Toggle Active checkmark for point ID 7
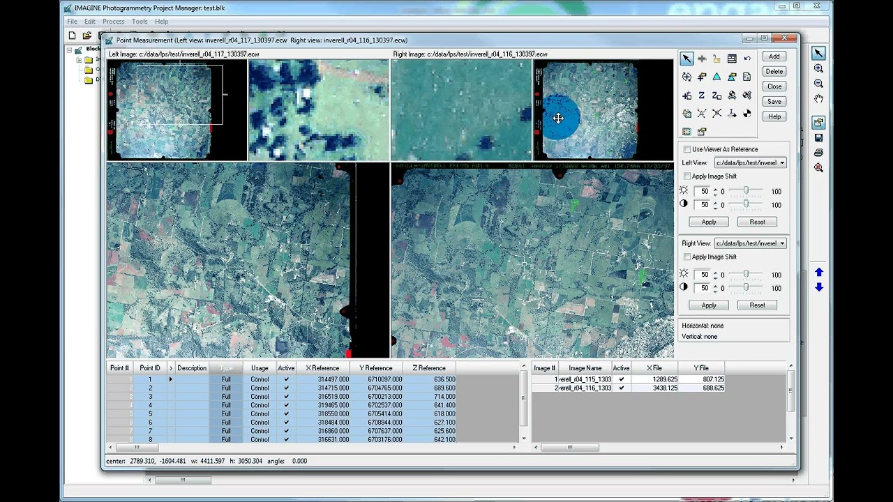The height and width of the screenshot is (502, 893). [x=286, y=431]
